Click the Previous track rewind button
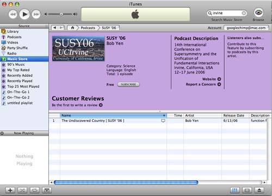 13,14
